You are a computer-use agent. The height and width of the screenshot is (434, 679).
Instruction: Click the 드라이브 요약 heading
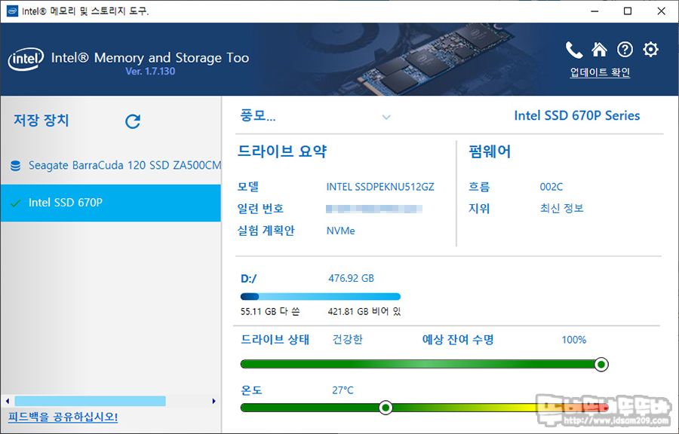tap(282, 151)
